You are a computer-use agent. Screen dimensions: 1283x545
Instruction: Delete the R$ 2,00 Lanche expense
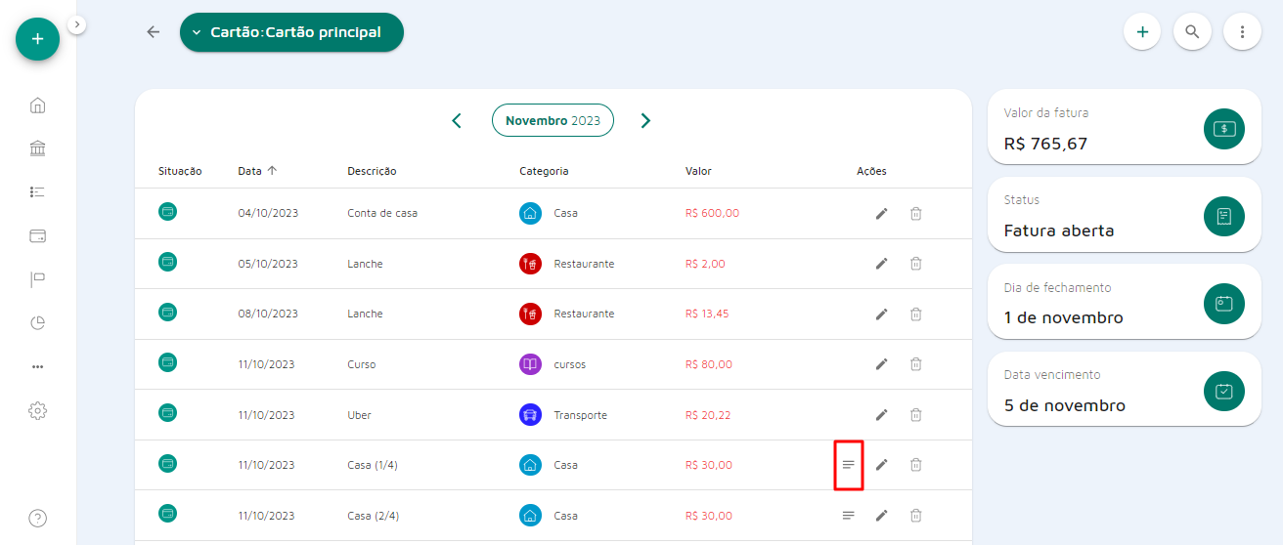pos(916,264)
